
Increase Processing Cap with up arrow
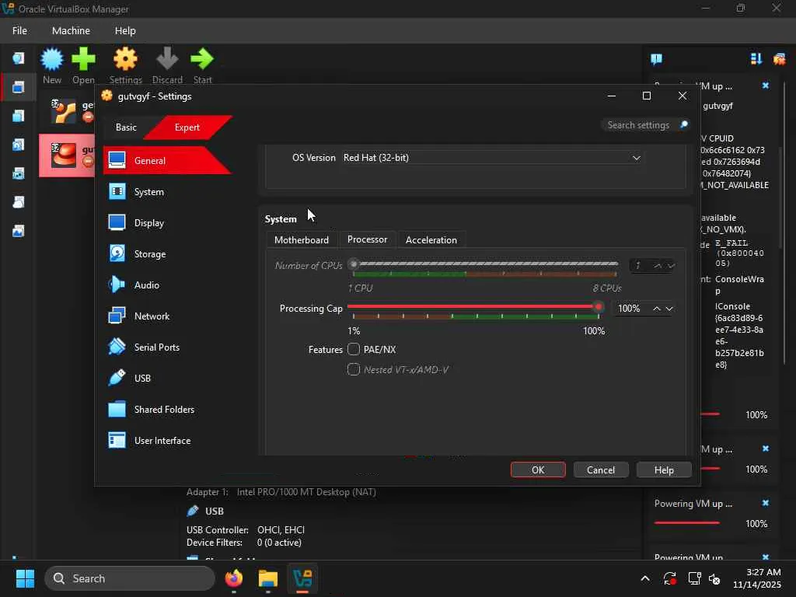pos(656,309)
